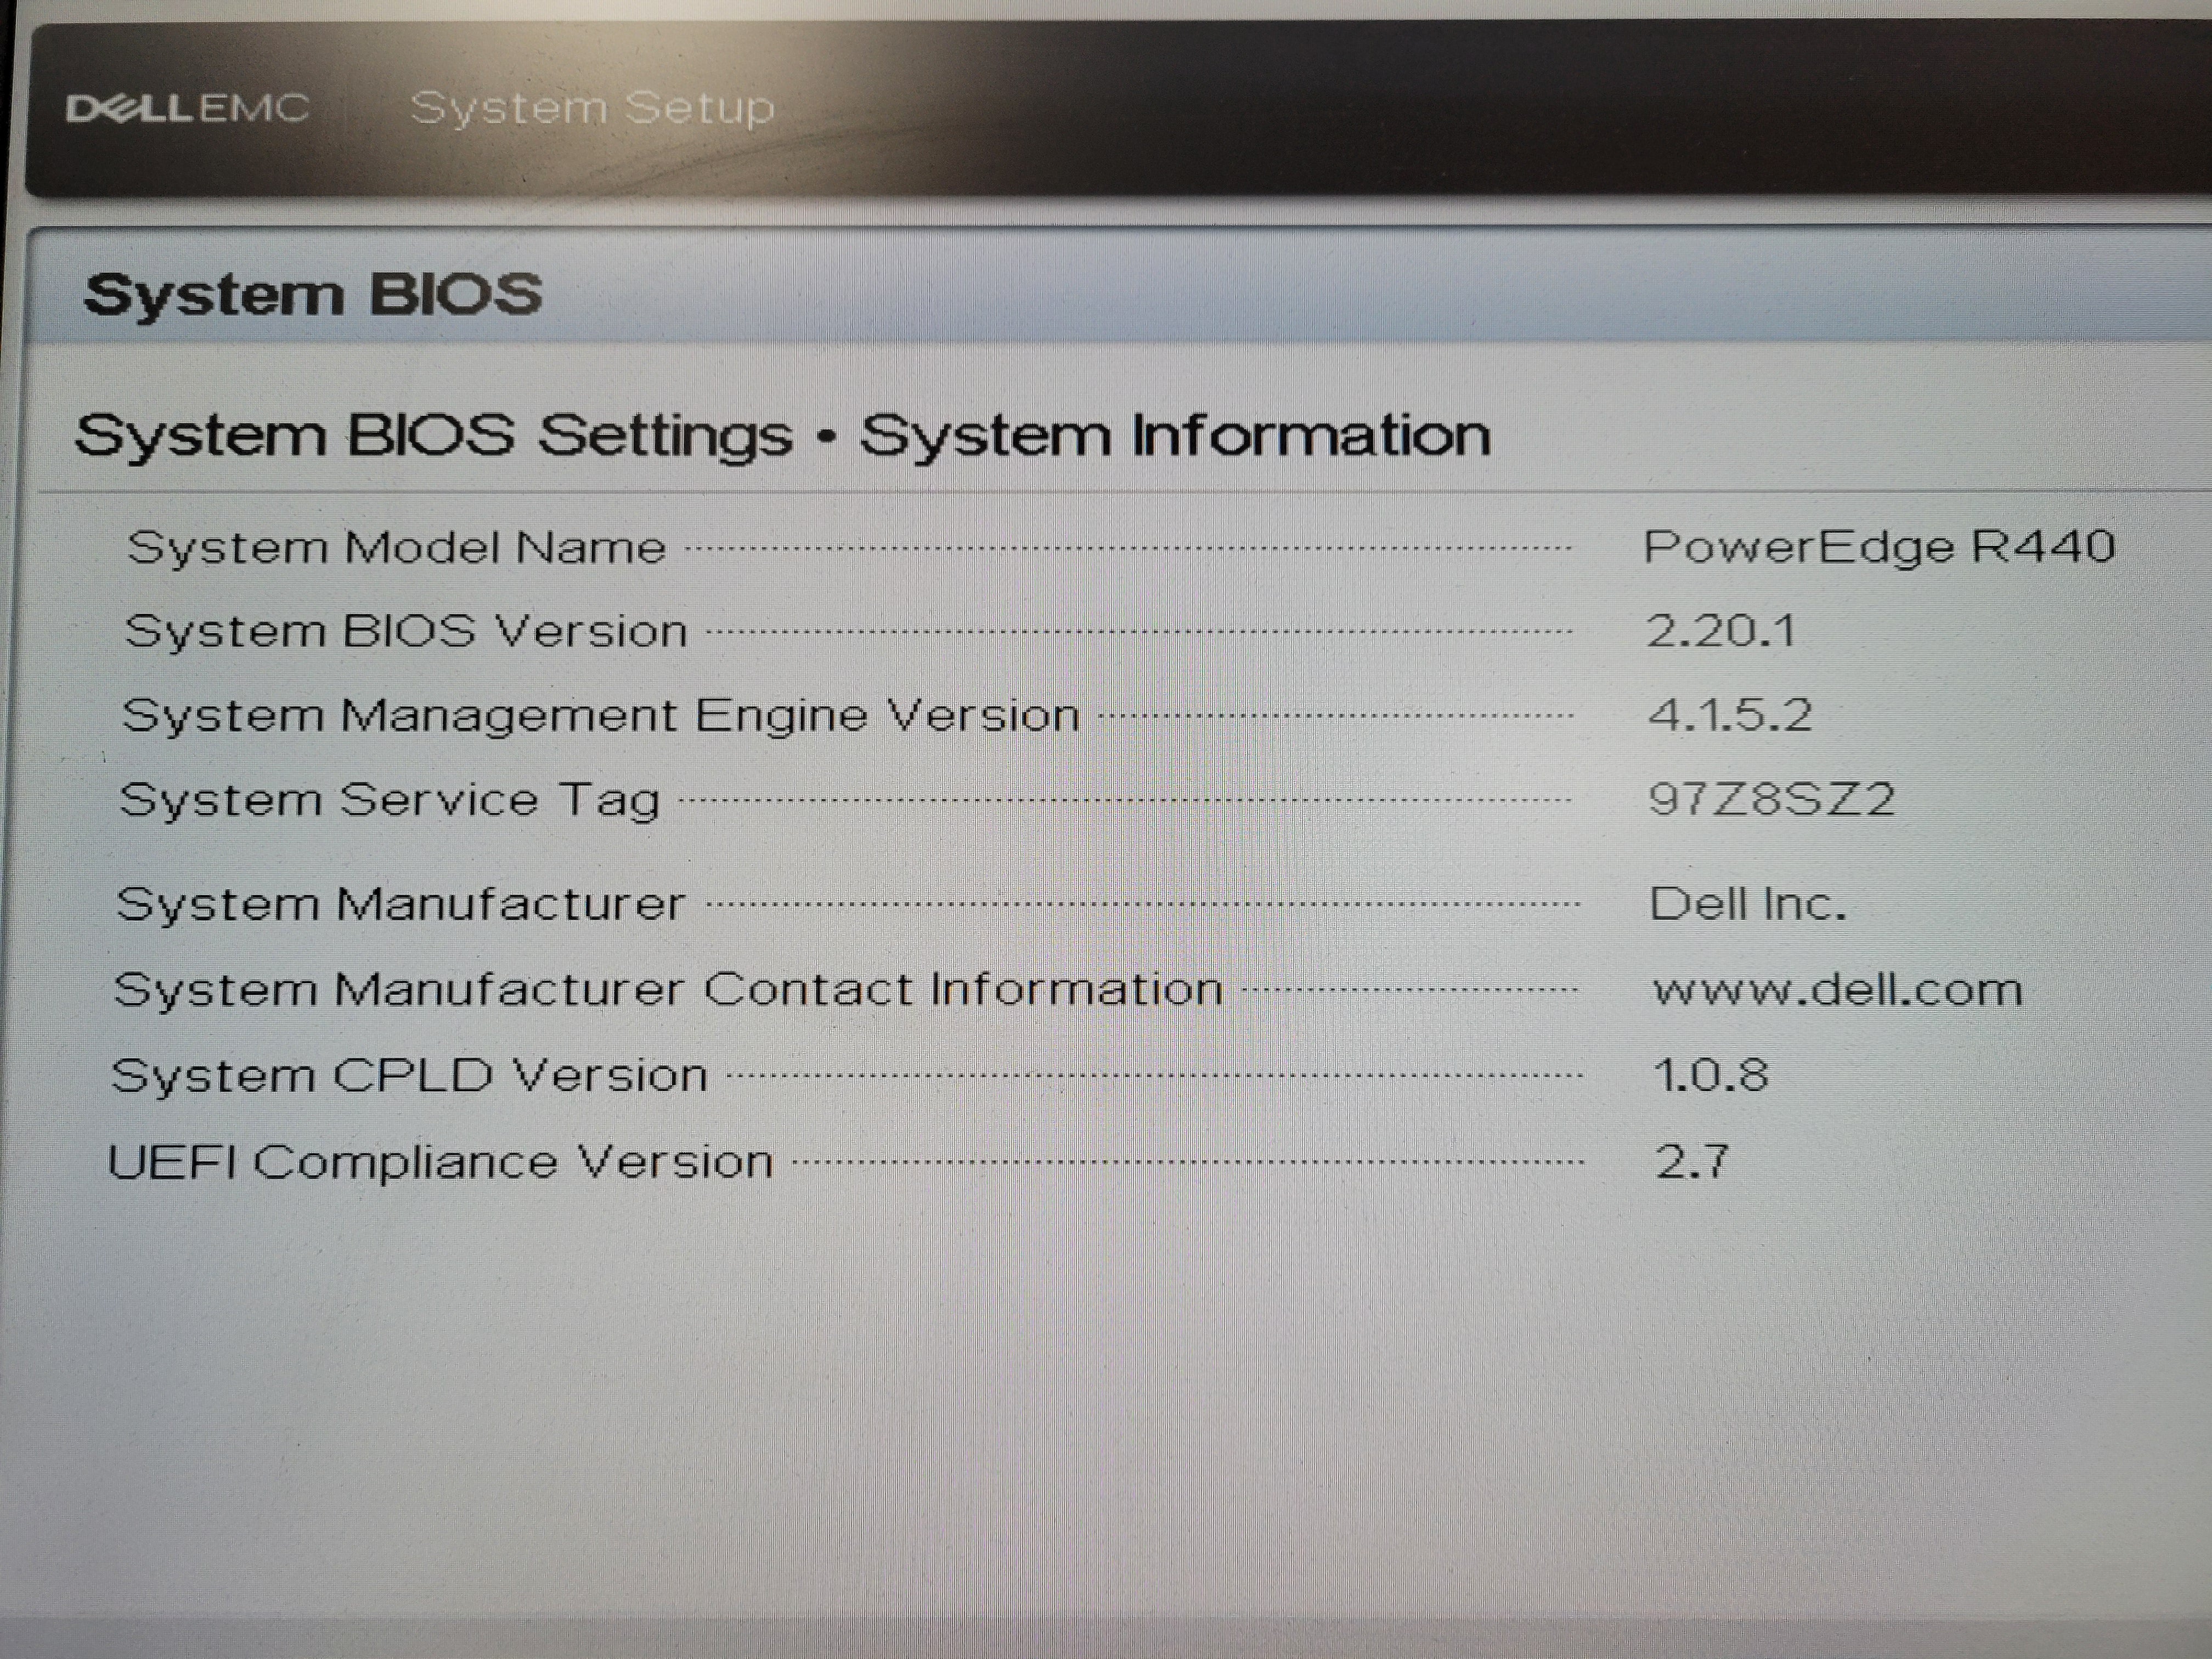
Task: Select System Manufacturer Contact Information label
Action: point(668,990)
